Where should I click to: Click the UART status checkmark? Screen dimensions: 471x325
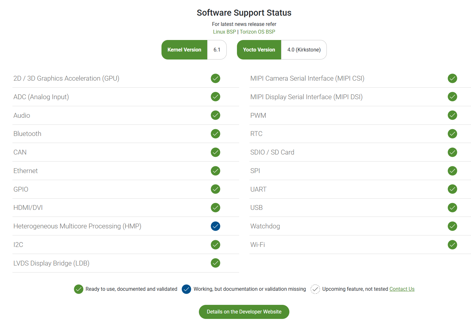click(x=452, y=189)
